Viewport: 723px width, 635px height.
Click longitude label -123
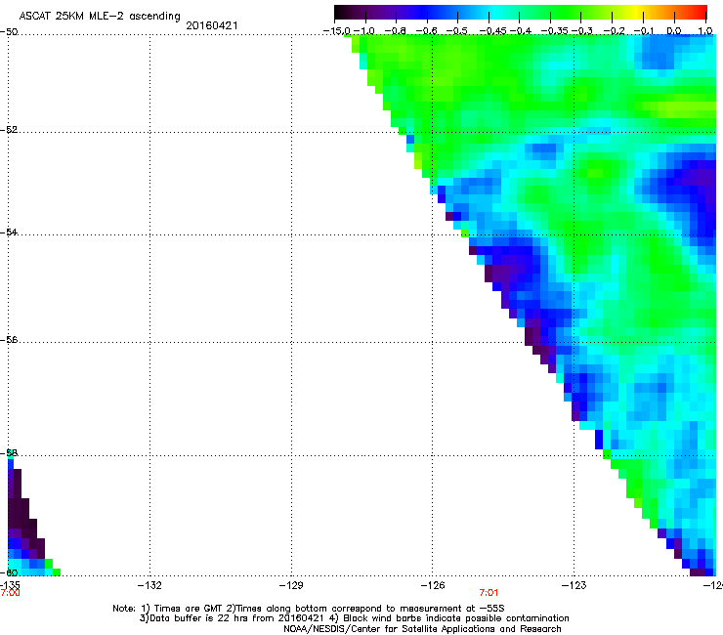574,585
